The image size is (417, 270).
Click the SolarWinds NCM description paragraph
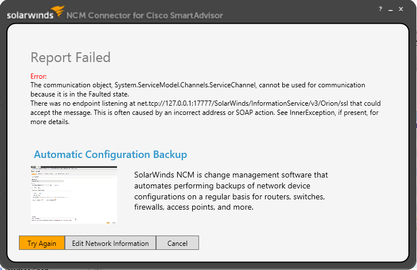(231, 190)
